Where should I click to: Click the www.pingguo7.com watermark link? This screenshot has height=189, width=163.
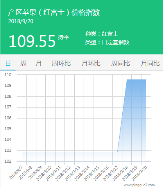[139, 185]
